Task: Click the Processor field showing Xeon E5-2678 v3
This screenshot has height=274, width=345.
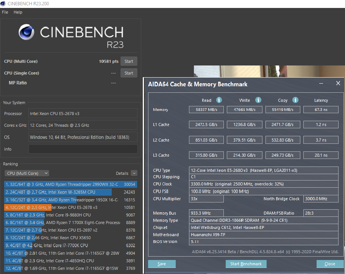Action: [x=83, y=114]
